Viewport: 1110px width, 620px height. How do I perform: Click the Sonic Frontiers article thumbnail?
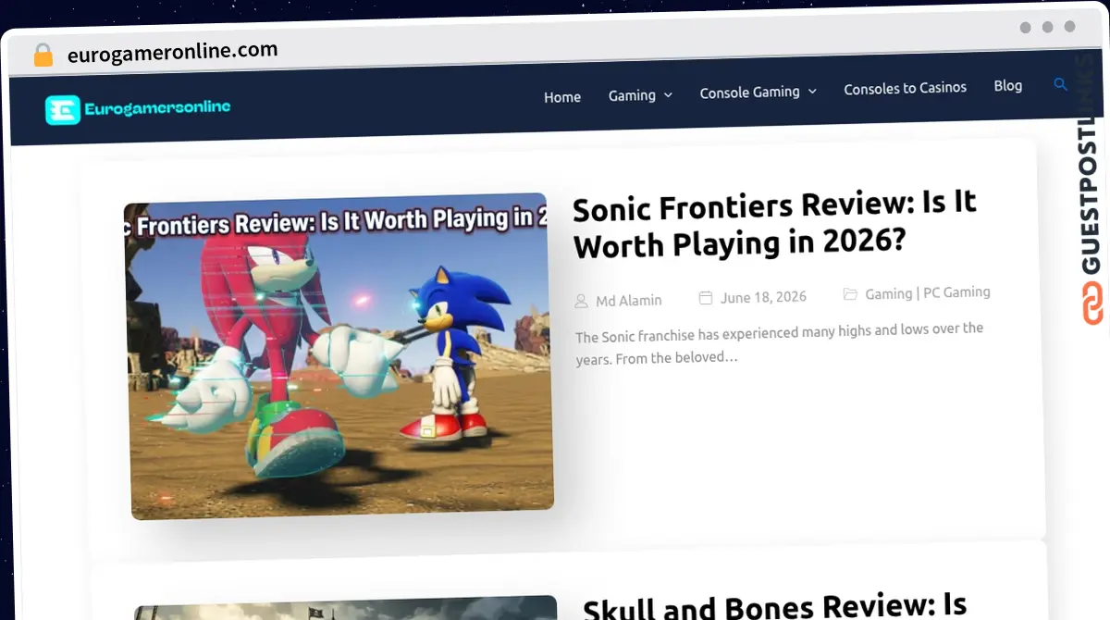(339, 355)
